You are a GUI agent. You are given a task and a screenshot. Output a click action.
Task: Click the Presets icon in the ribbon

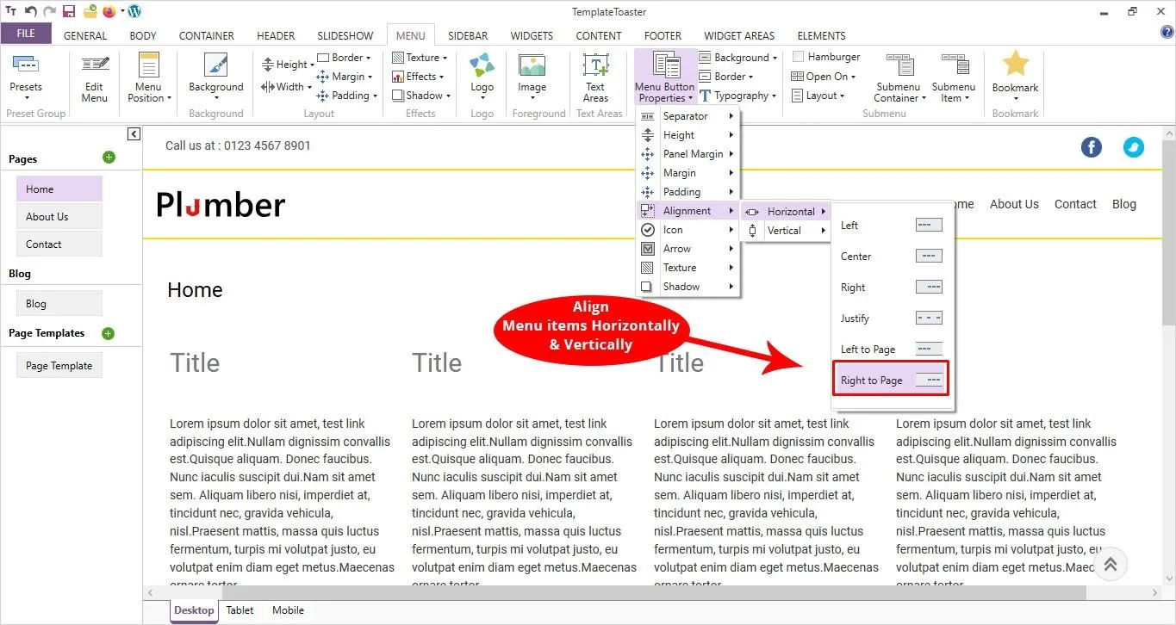coord(26,67)
